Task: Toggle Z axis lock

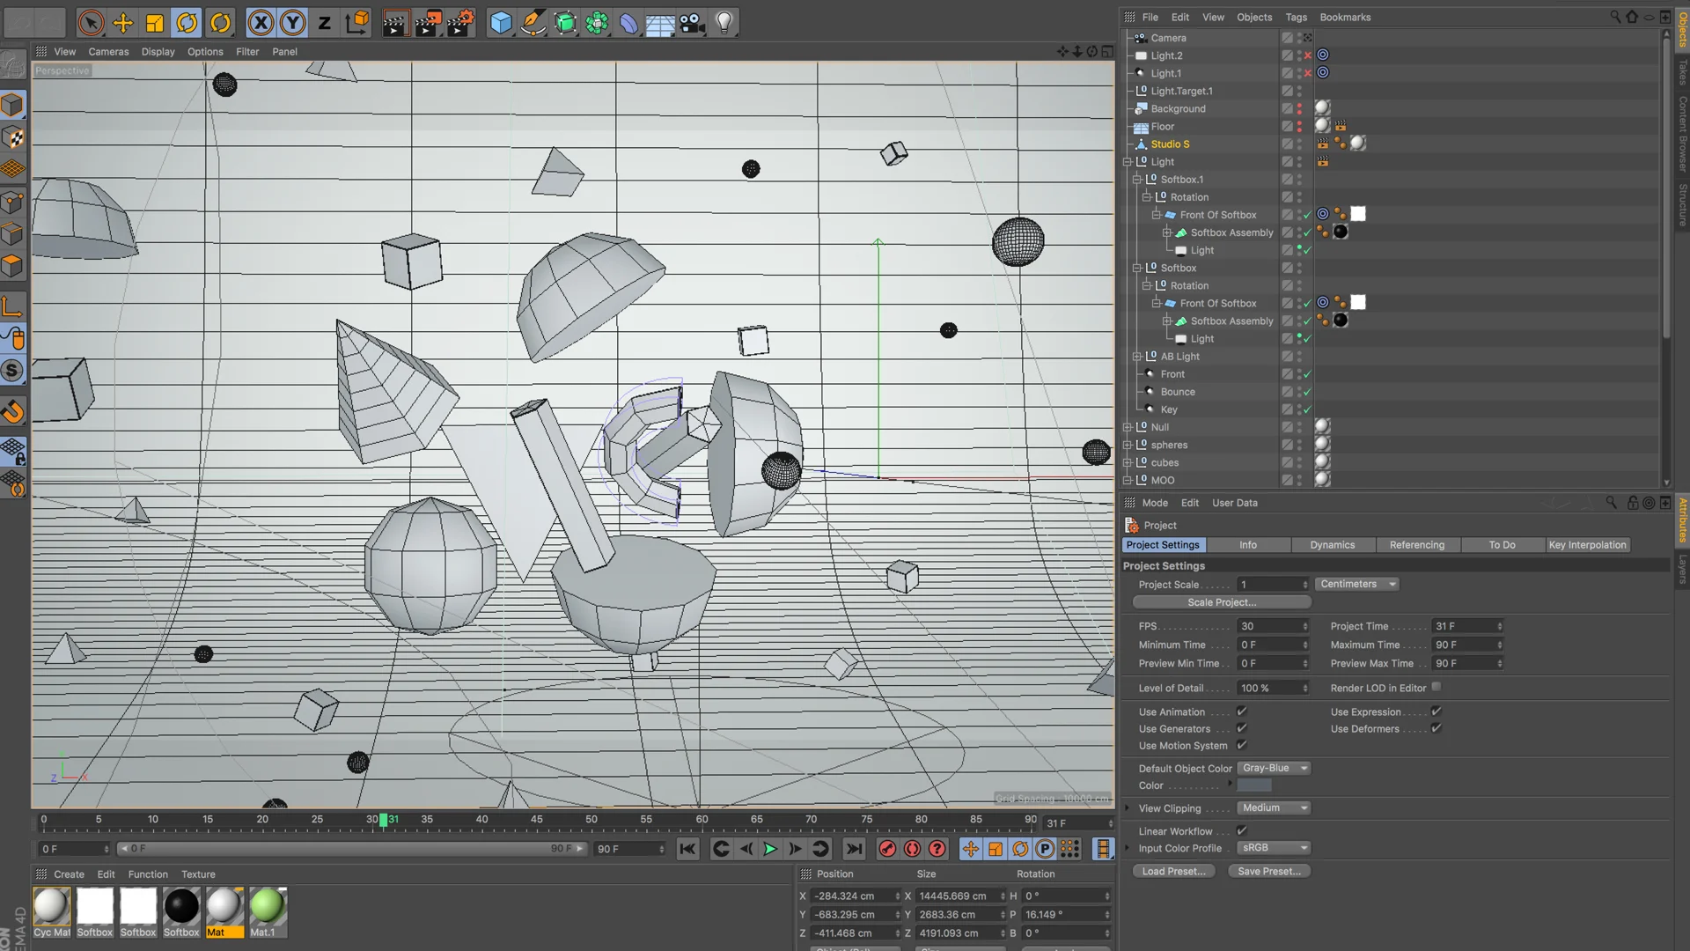Action: 325,23
